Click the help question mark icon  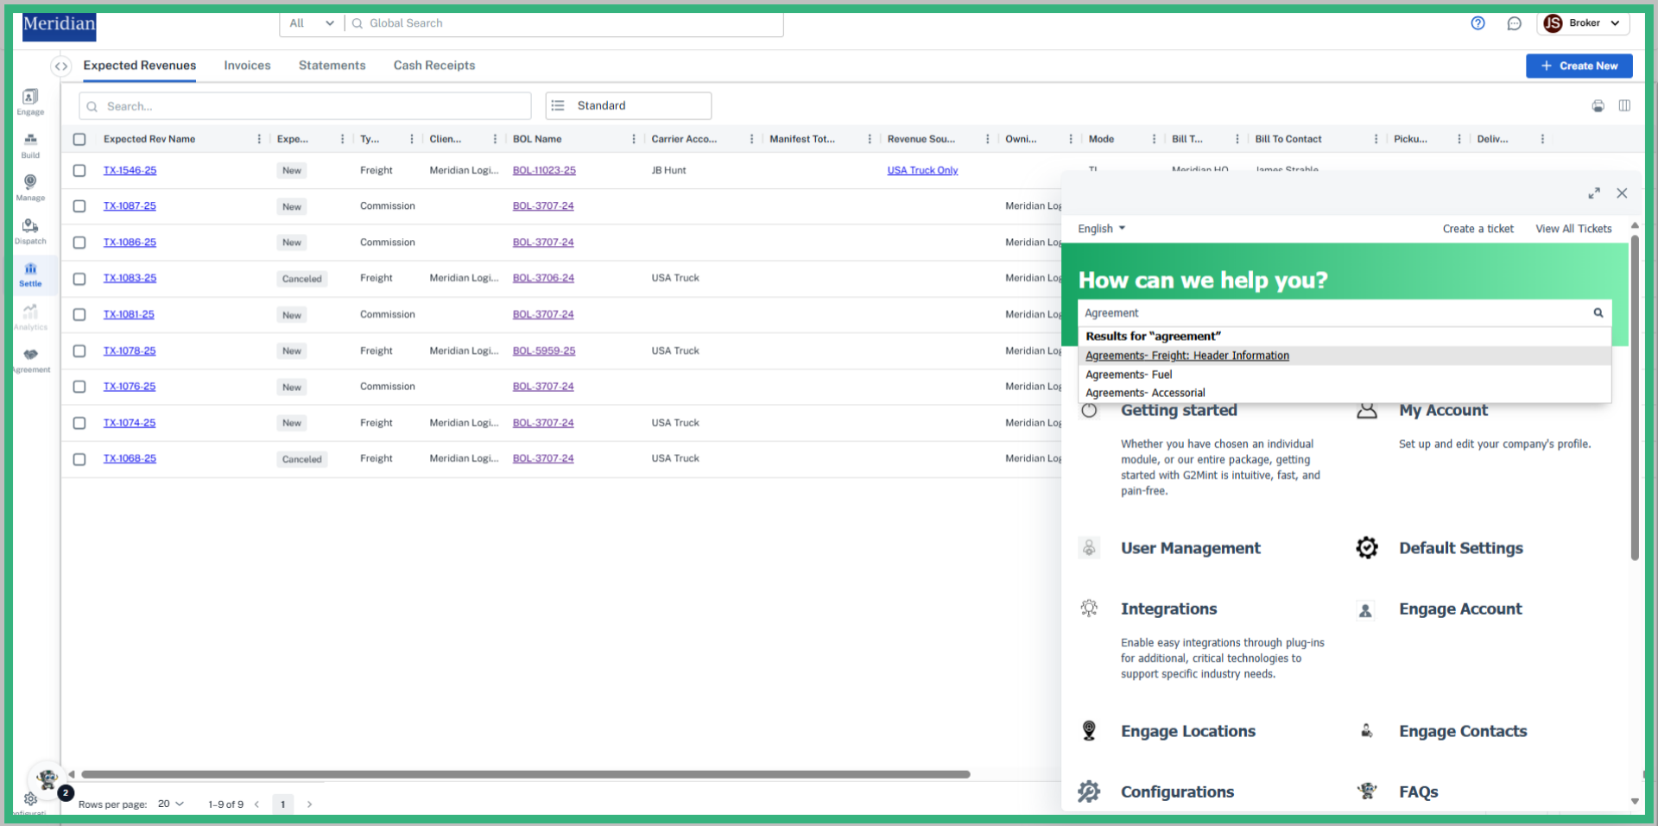click(1478, 23)
